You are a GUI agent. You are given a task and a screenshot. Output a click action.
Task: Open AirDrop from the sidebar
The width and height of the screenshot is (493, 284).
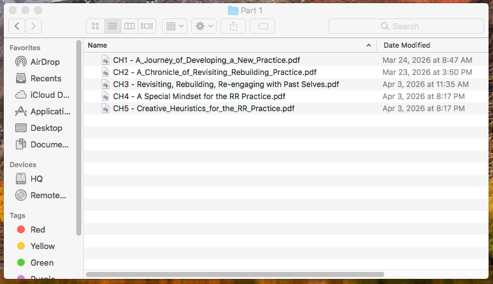pos(45,62)
